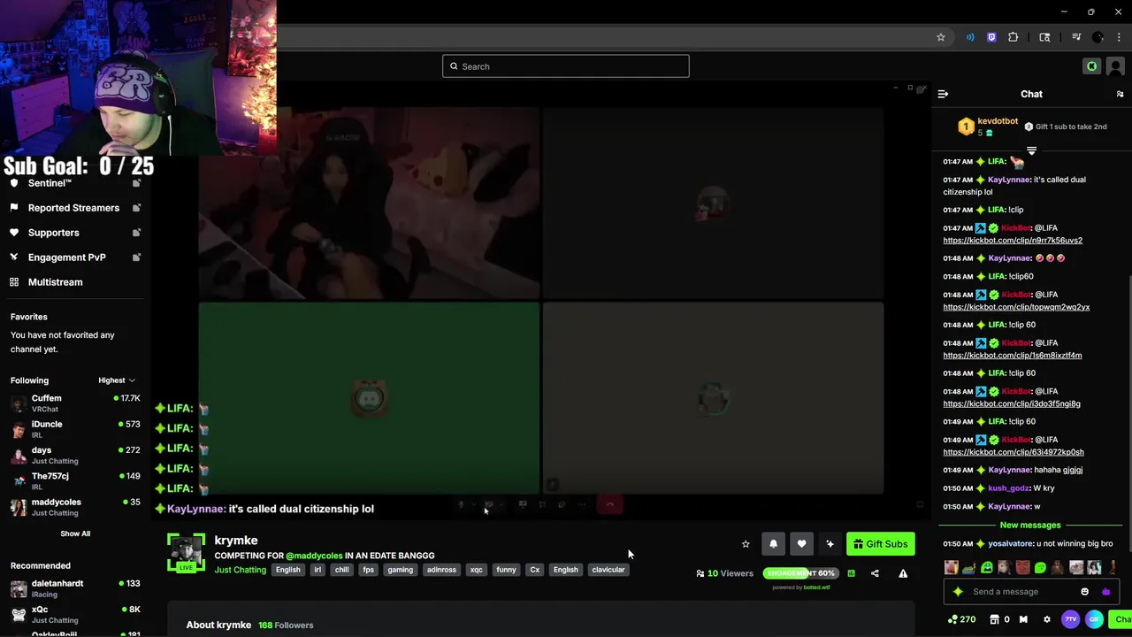Select the irl stream tag
1132x637 pixels.
(317, 570)
